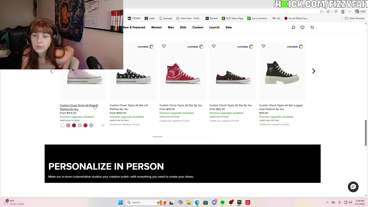Favorite the red high top All Star shoe

[164, 46]
